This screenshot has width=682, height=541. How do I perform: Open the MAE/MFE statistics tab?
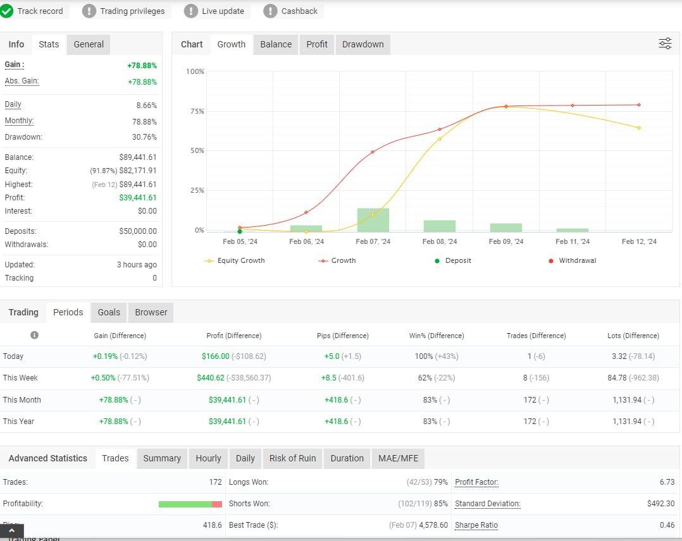399,458
